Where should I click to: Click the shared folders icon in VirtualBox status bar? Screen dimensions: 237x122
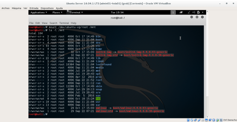[x=203, y=120]
